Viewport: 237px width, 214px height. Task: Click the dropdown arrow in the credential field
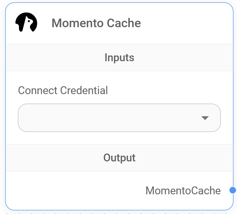point(205,118)
